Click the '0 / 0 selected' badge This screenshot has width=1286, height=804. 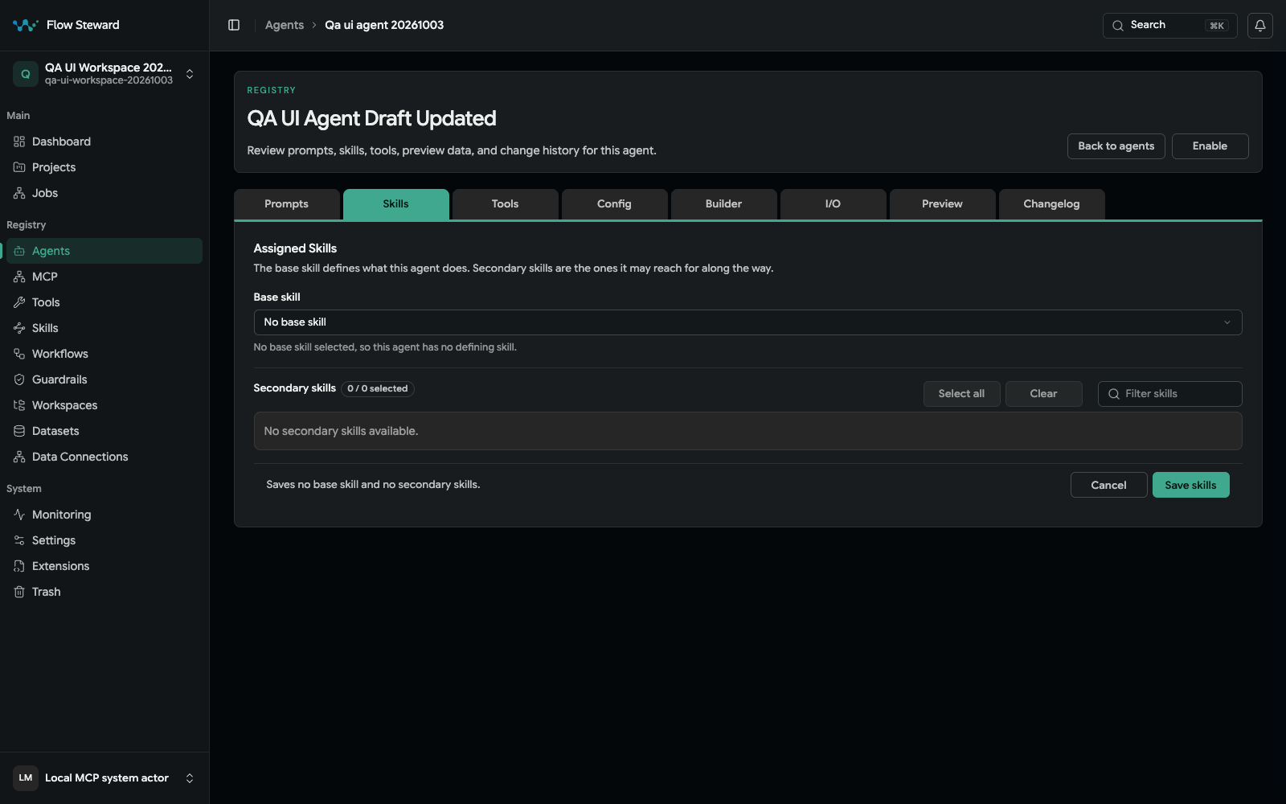point(378,388)
